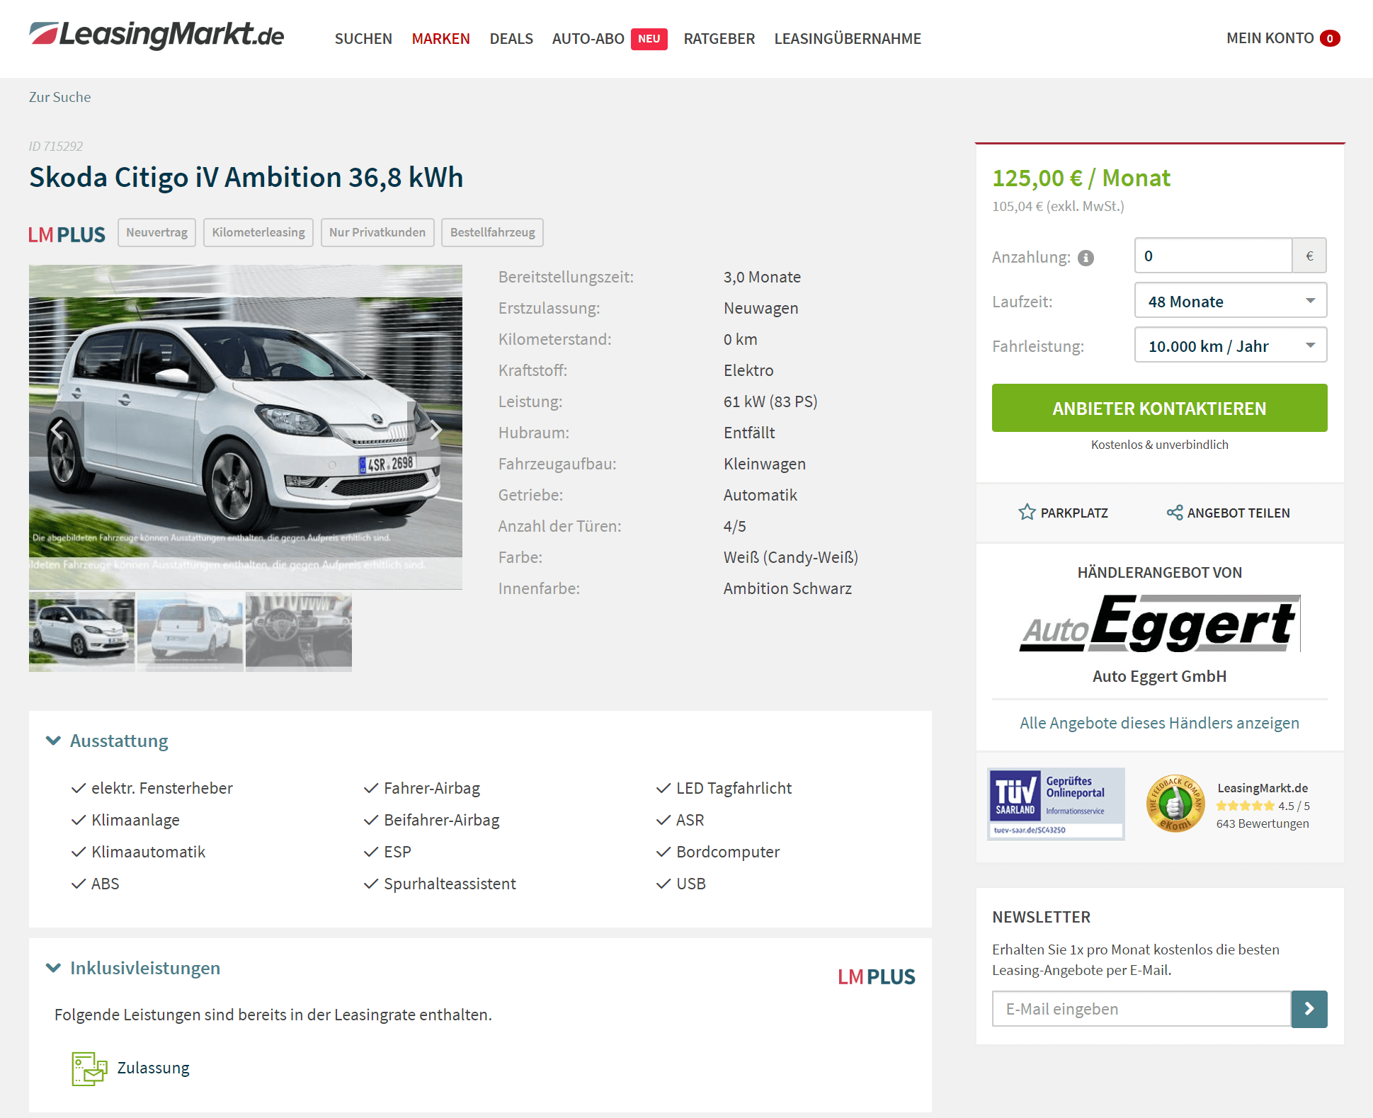Select the interior dashboard thumbnail
This screenshot has width=1373, height=1118.
(299, 632)
